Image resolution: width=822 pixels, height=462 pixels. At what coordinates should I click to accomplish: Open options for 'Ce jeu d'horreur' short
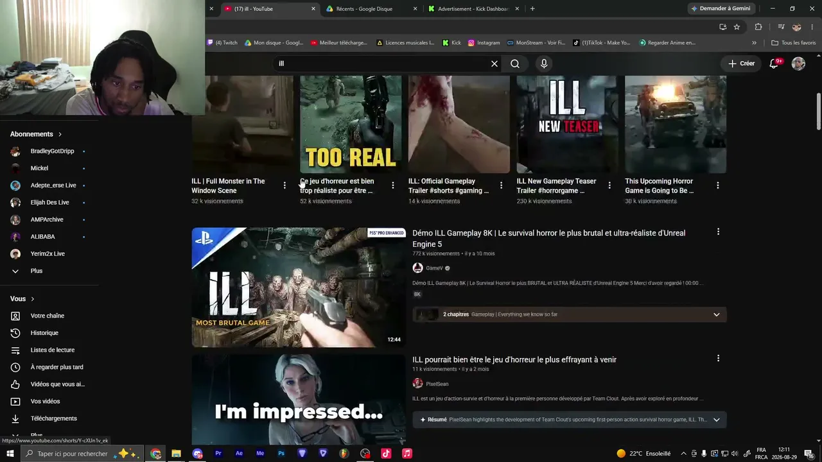(x=393, y=185)
